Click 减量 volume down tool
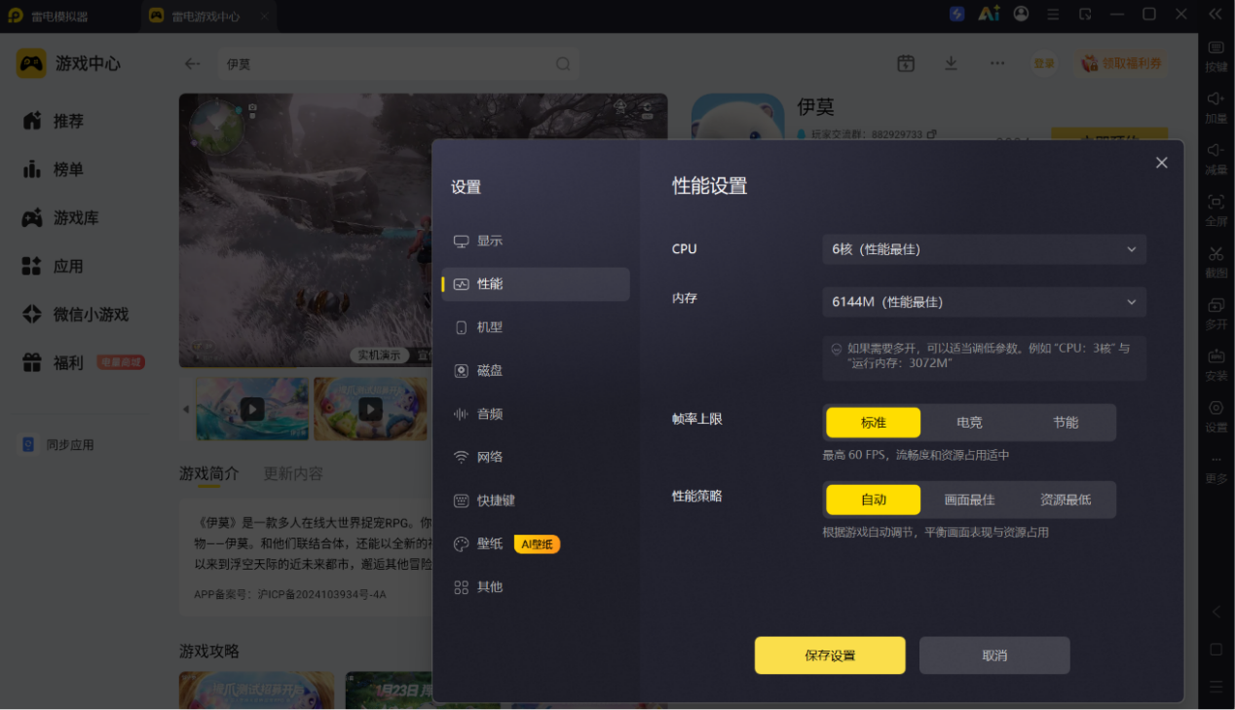This screenshot has height=710, width=1235. (1216, 159)
